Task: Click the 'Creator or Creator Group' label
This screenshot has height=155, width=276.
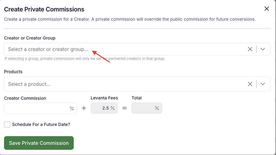Action: click(x=30, y=38)
